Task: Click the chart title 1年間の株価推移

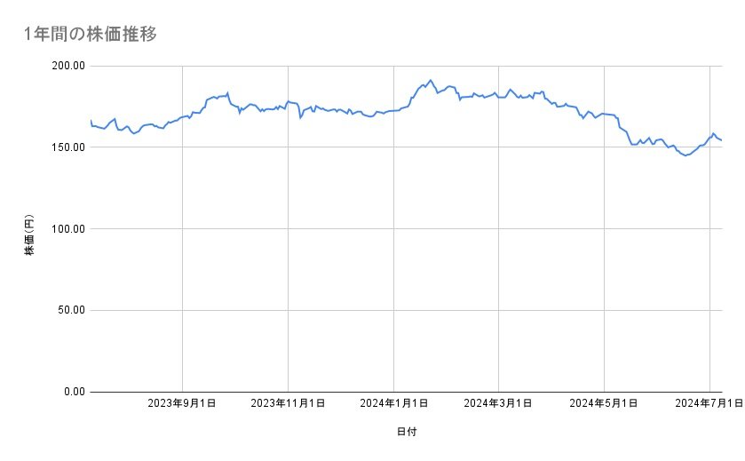Action: (x=91, y=34)
